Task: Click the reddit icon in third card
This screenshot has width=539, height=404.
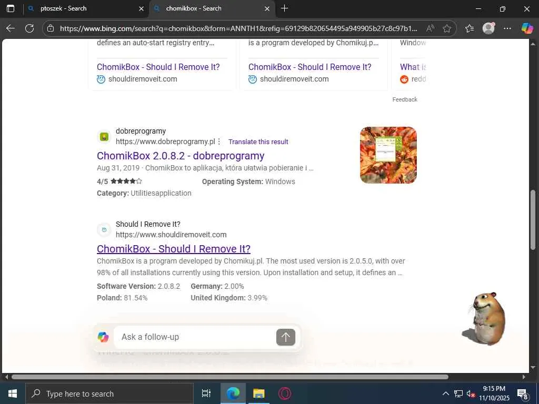Action: tap(404, 79)
